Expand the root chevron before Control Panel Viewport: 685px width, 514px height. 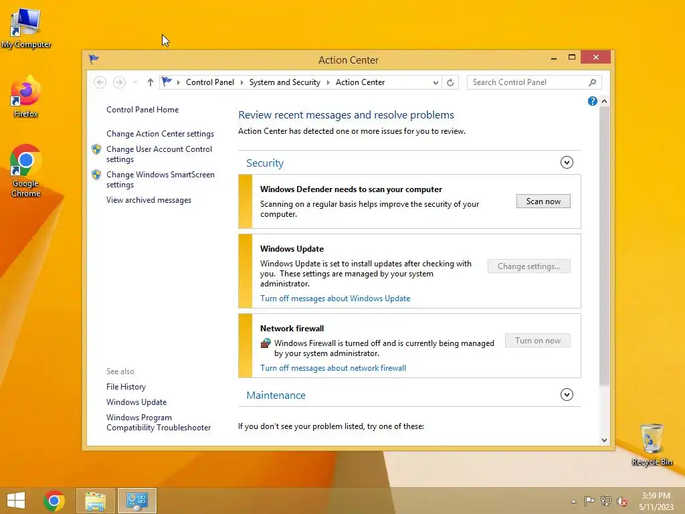[x=178, y=82]
